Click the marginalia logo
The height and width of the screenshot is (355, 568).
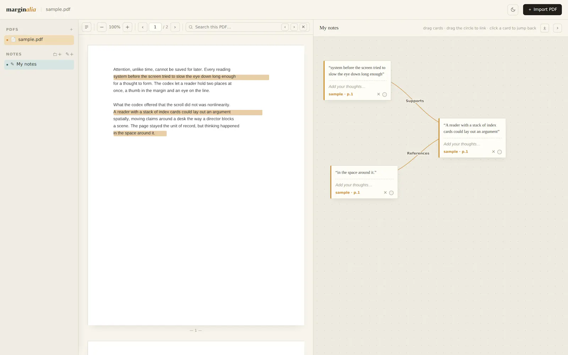(21, 10)
